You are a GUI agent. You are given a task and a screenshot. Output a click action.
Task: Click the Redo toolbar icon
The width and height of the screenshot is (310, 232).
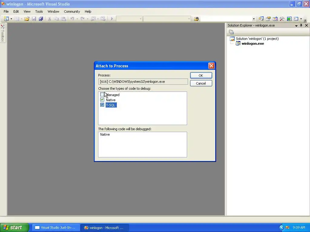[x=83, y=19]
